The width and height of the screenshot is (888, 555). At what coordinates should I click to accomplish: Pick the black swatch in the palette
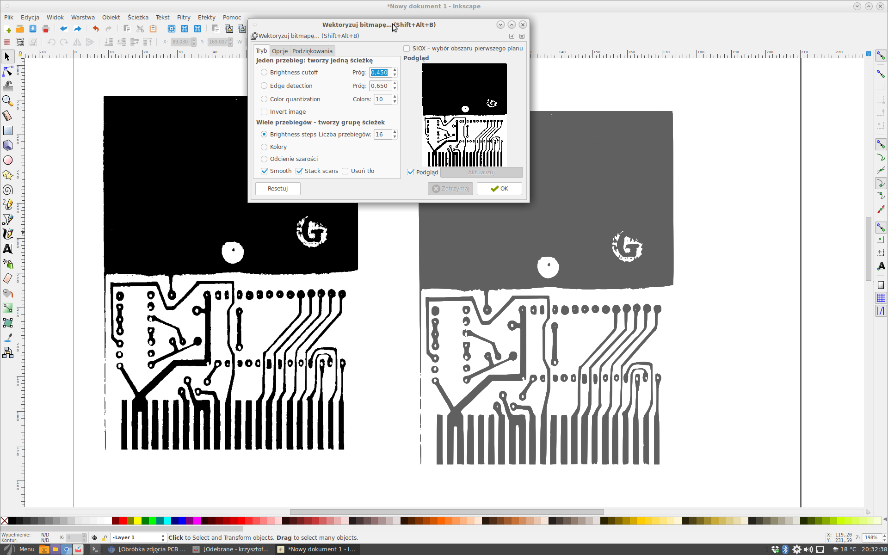tap(12, 521)
